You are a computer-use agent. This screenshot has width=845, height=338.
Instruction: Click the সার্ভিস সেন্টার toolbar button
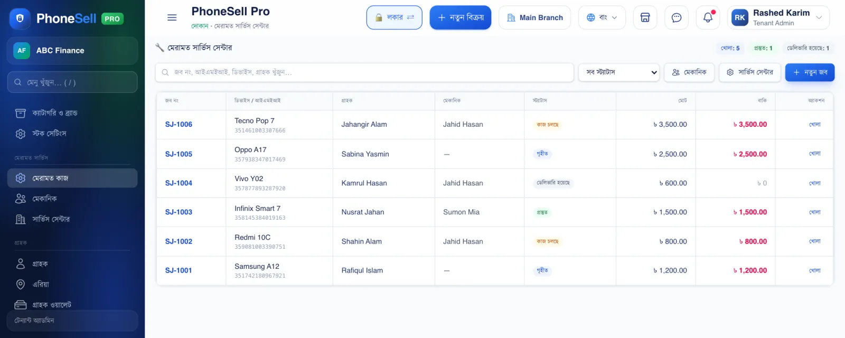(x=750, y=72)
